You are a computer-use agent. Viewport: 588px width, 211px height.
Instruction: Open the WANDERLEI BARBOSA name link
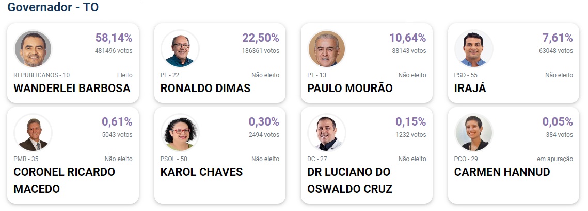click(x=72, y=89)
